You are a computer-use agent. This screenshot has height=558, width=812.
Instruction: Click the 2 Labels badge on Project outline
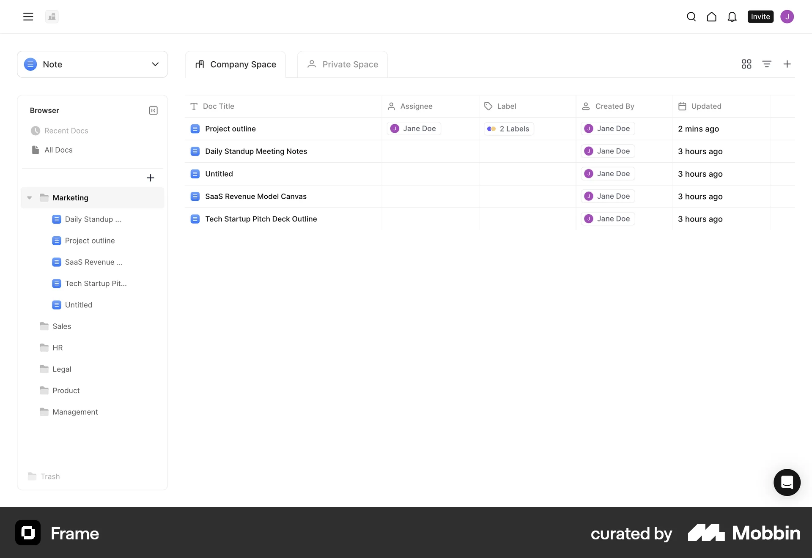(x=508, y=129)
